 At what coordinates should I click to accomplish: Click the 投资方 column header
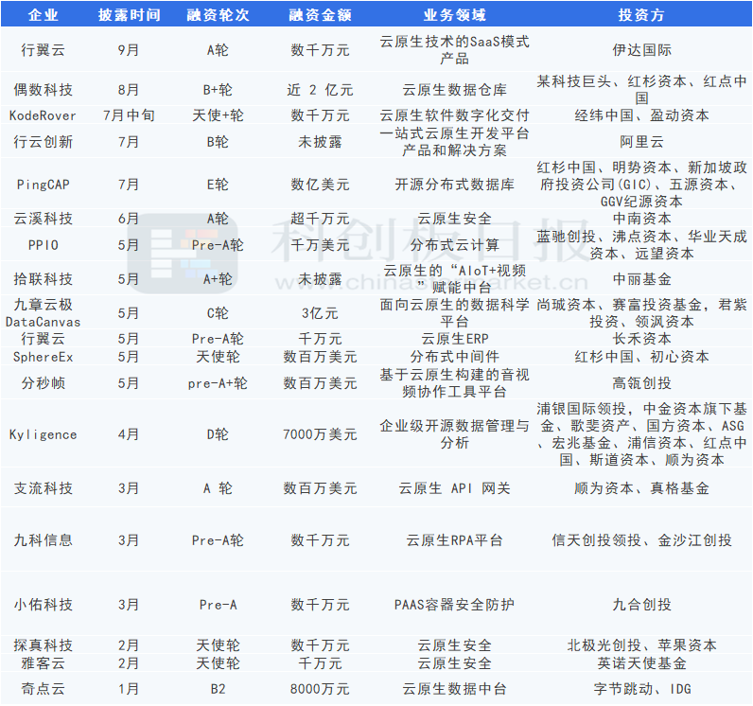click(x=641, y=15)
